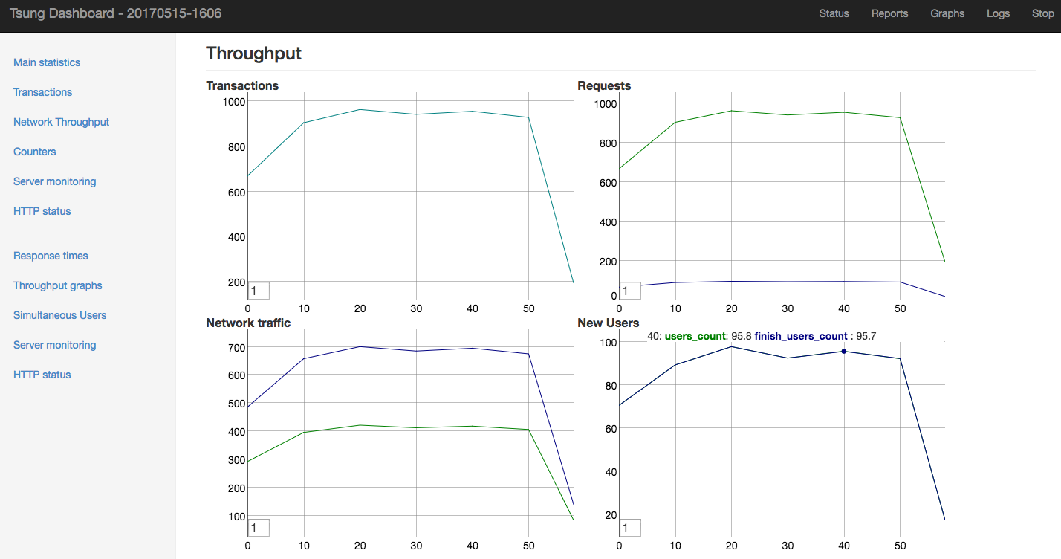1061x559 pixels.
Task: Open Reports in the top navigation bar
Action: point(889,13)
